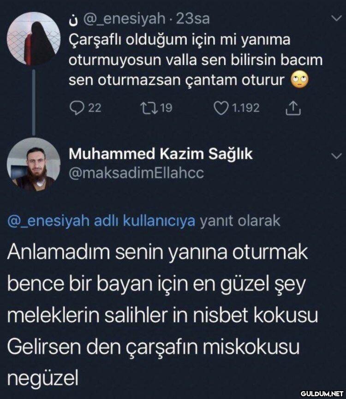View the 22 replies count
346x399 pixels.
pyautogui.click(x=95, y=108)
